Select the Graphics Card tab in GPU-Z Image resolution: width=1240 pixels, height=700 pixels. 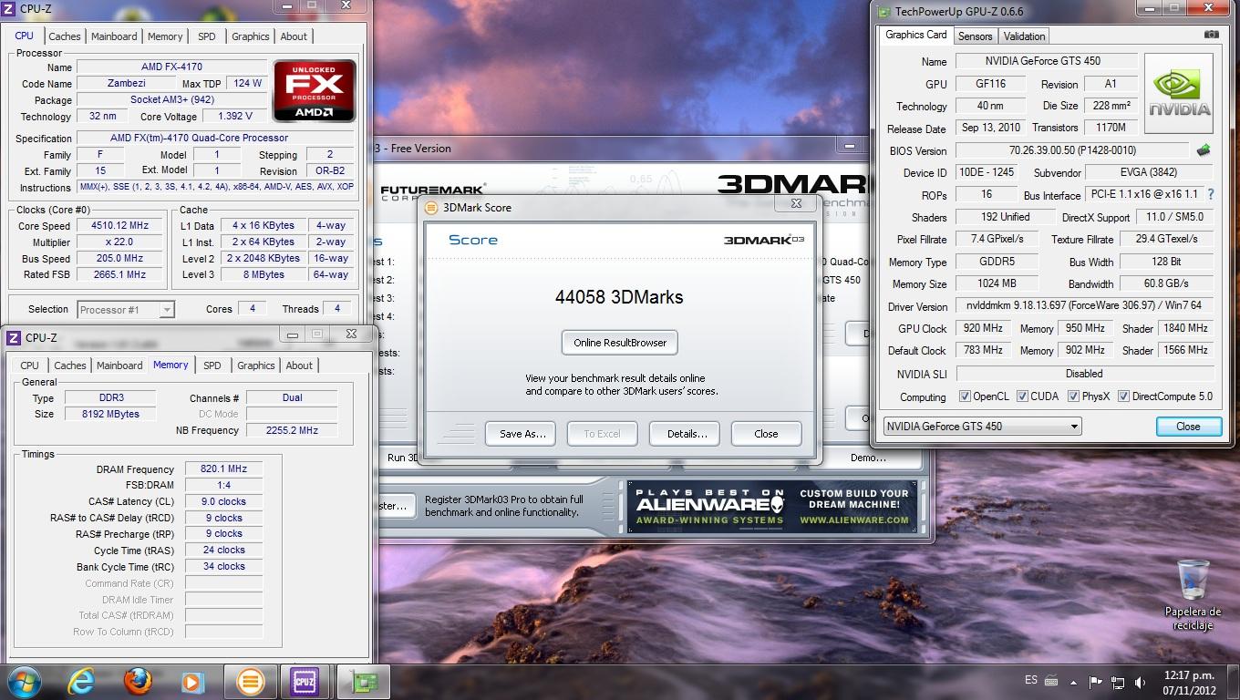pyautogui.click(x=915, y=35)
